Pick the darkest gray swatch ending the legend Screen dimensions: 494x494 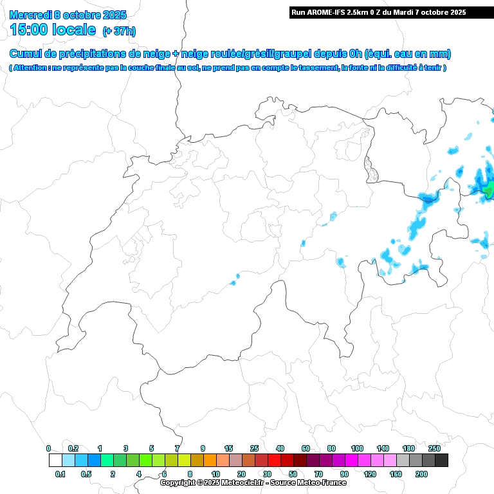(x=441, y=460)
